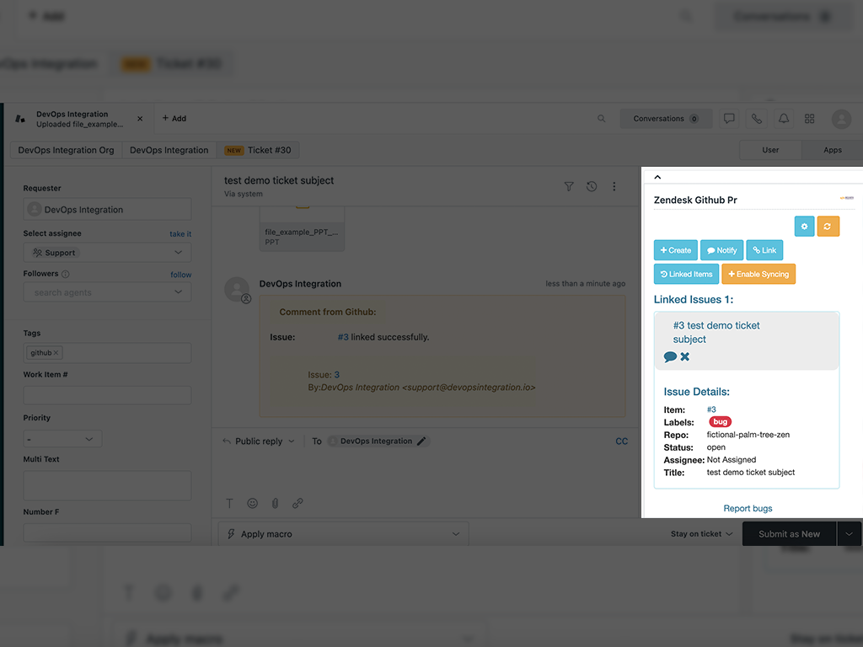The height and width of the screenshot is (647, 863).
Task: Open the Zendesk Github app settings gear
Action: coord(804,226)
